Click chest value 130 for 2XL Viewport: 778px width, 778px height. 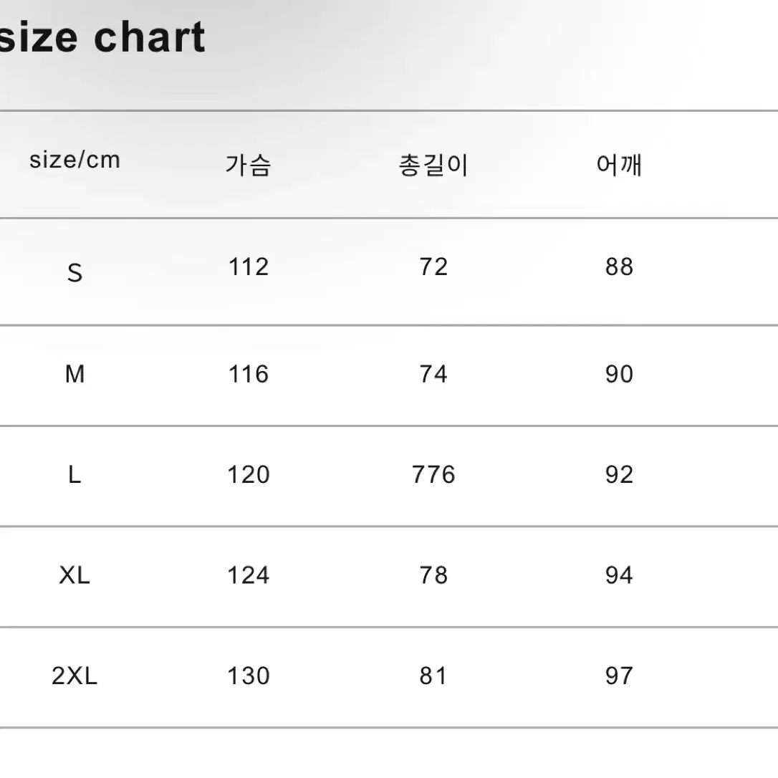point(249,676)
